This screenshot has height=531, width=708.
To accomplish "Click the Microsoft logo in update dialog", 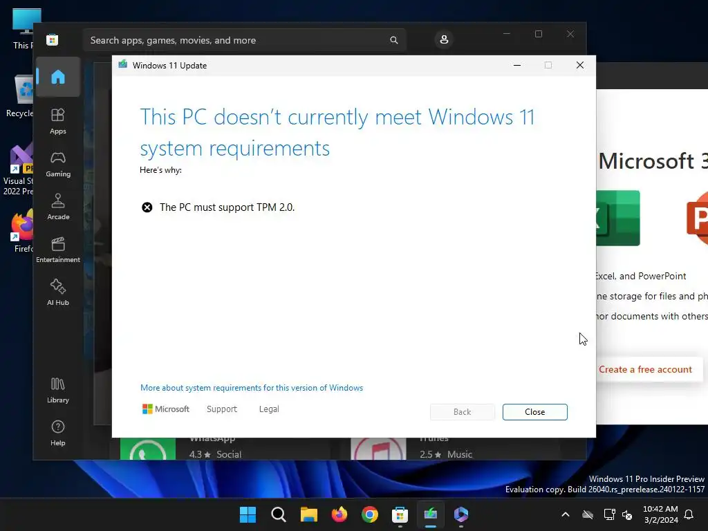I will [166, 409].
